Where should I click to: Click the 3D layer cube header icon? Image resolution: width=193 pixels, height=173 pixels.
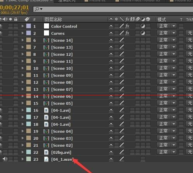click(148, 19)
